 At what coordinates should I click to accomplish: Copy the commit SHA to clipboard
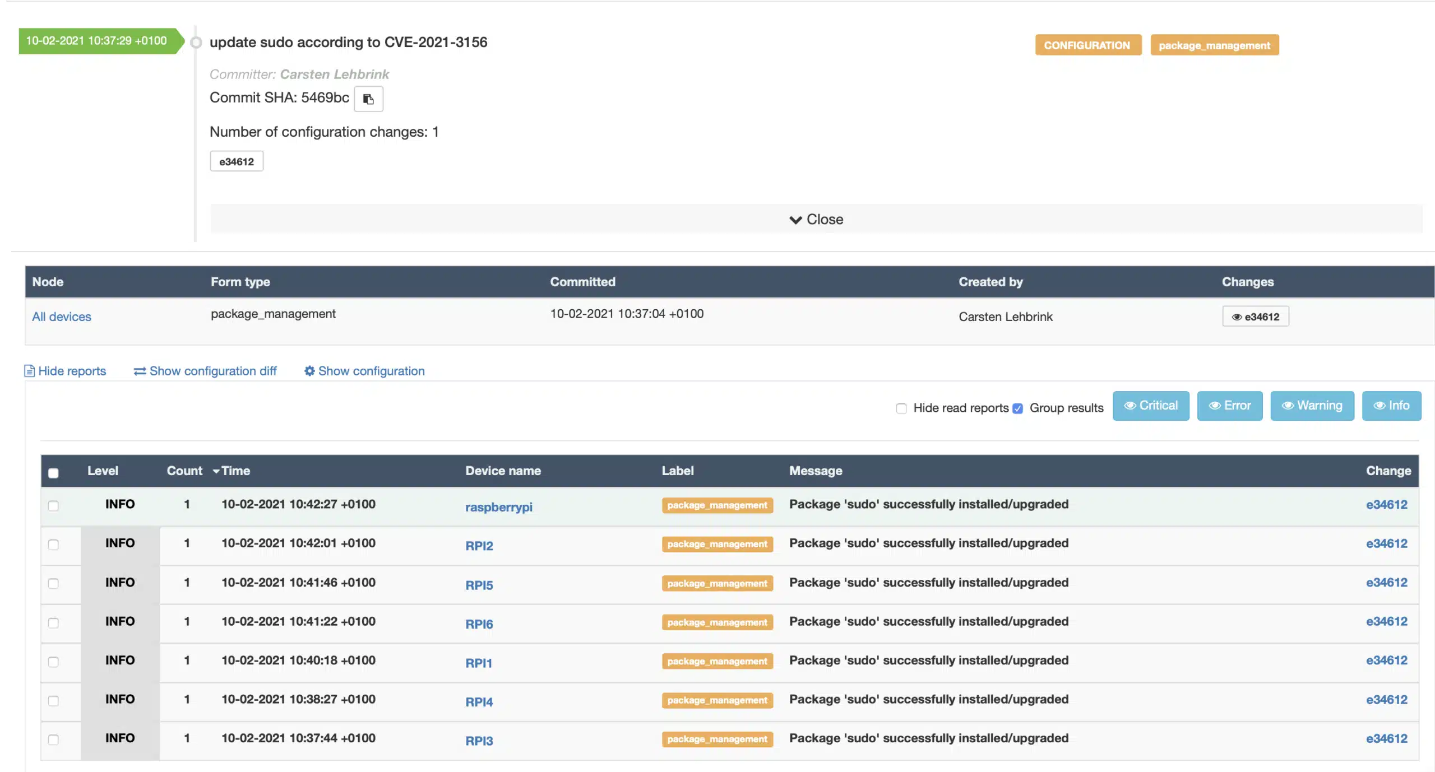pyautogui.click(x=368, y=99)
